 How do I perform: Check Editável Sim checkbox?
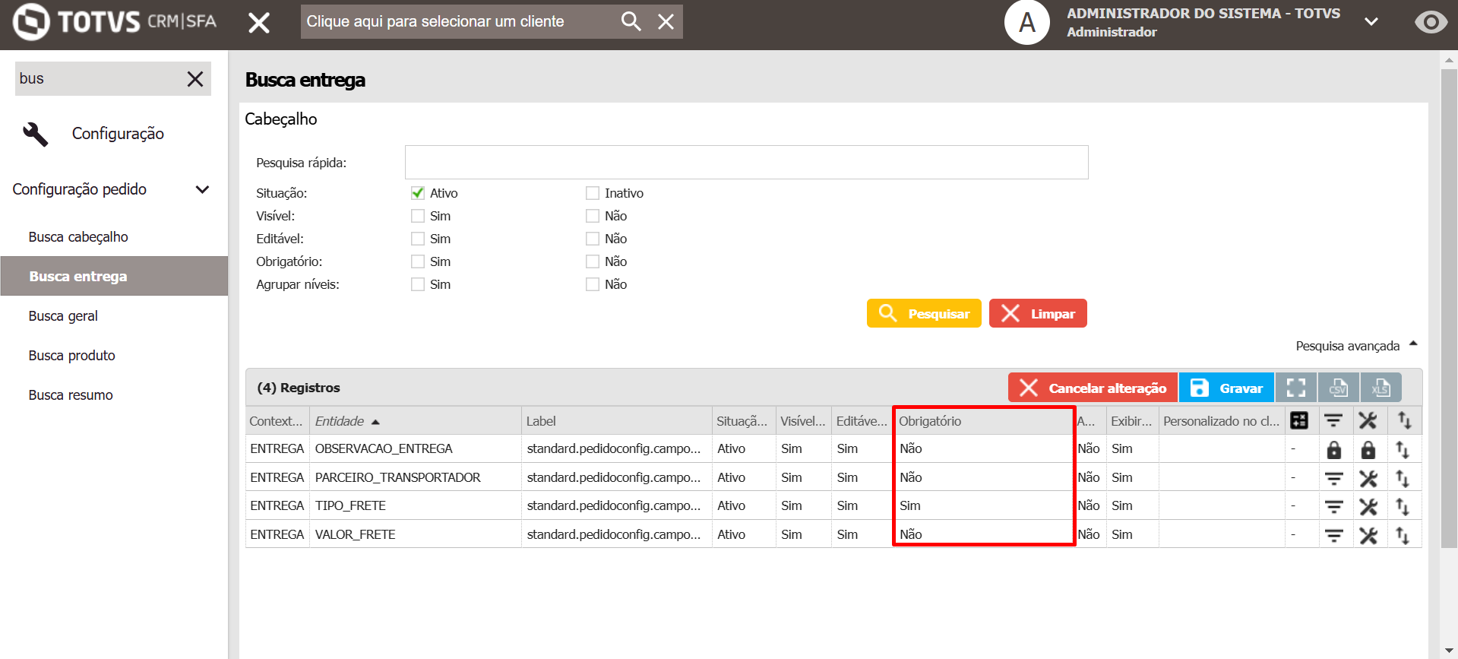coord(418,239)
